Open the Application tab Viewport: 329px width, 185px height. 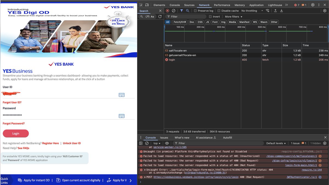pyautogui.click(x=256, y=5)
